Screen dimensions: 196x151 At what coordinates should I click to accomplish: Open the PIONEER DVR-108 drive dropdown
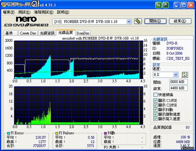pos(129,22)
